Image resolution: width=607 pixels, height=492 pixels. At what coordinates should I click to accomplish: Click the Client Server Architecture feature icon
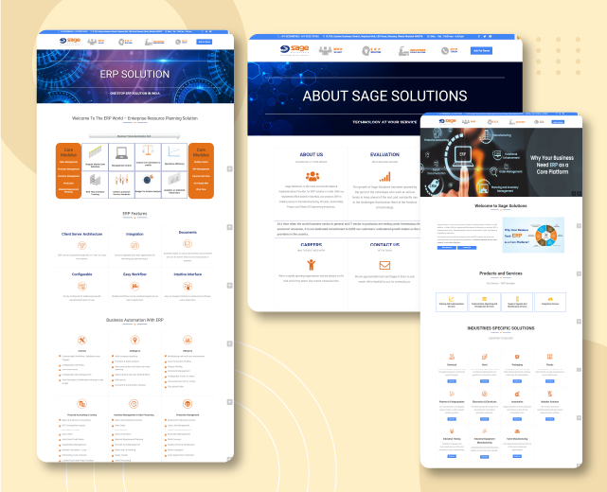pos(81,245)
